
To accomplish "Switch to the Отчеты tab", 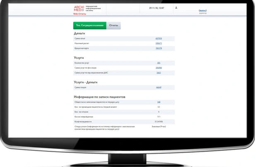I will [x=113, y=26].
